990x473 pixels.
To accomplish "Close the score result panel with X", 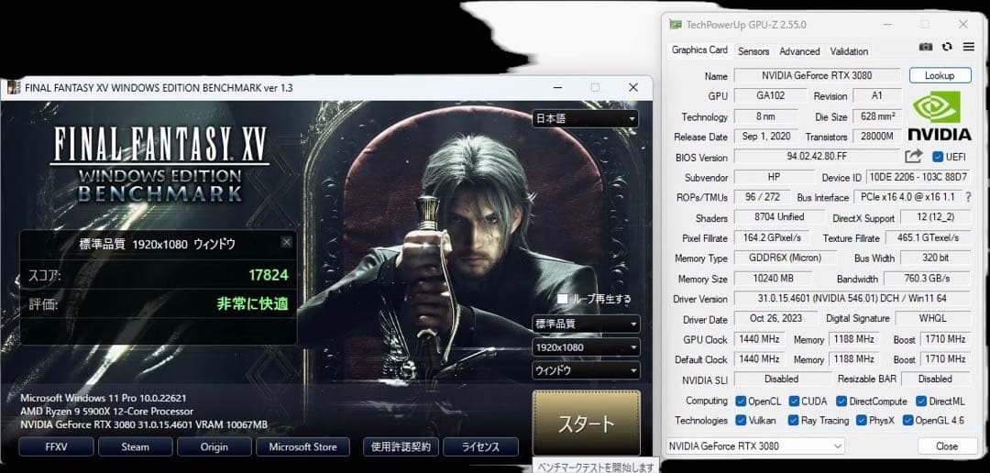I will click(x=287, y=242).
